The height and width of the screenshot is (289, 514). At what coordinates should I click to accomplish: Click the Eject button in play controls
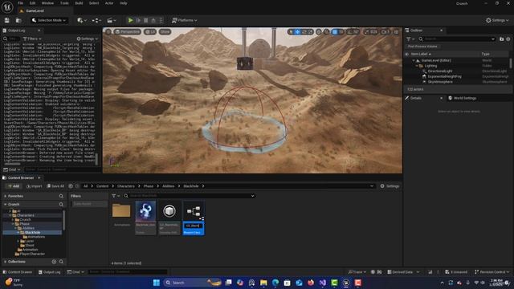point(153,20)
